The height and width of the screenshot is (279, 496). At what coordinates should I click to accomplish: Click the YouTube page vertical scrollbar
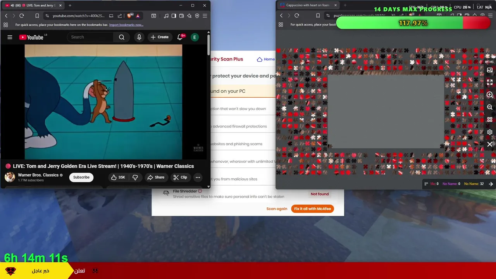coord(209,45)
